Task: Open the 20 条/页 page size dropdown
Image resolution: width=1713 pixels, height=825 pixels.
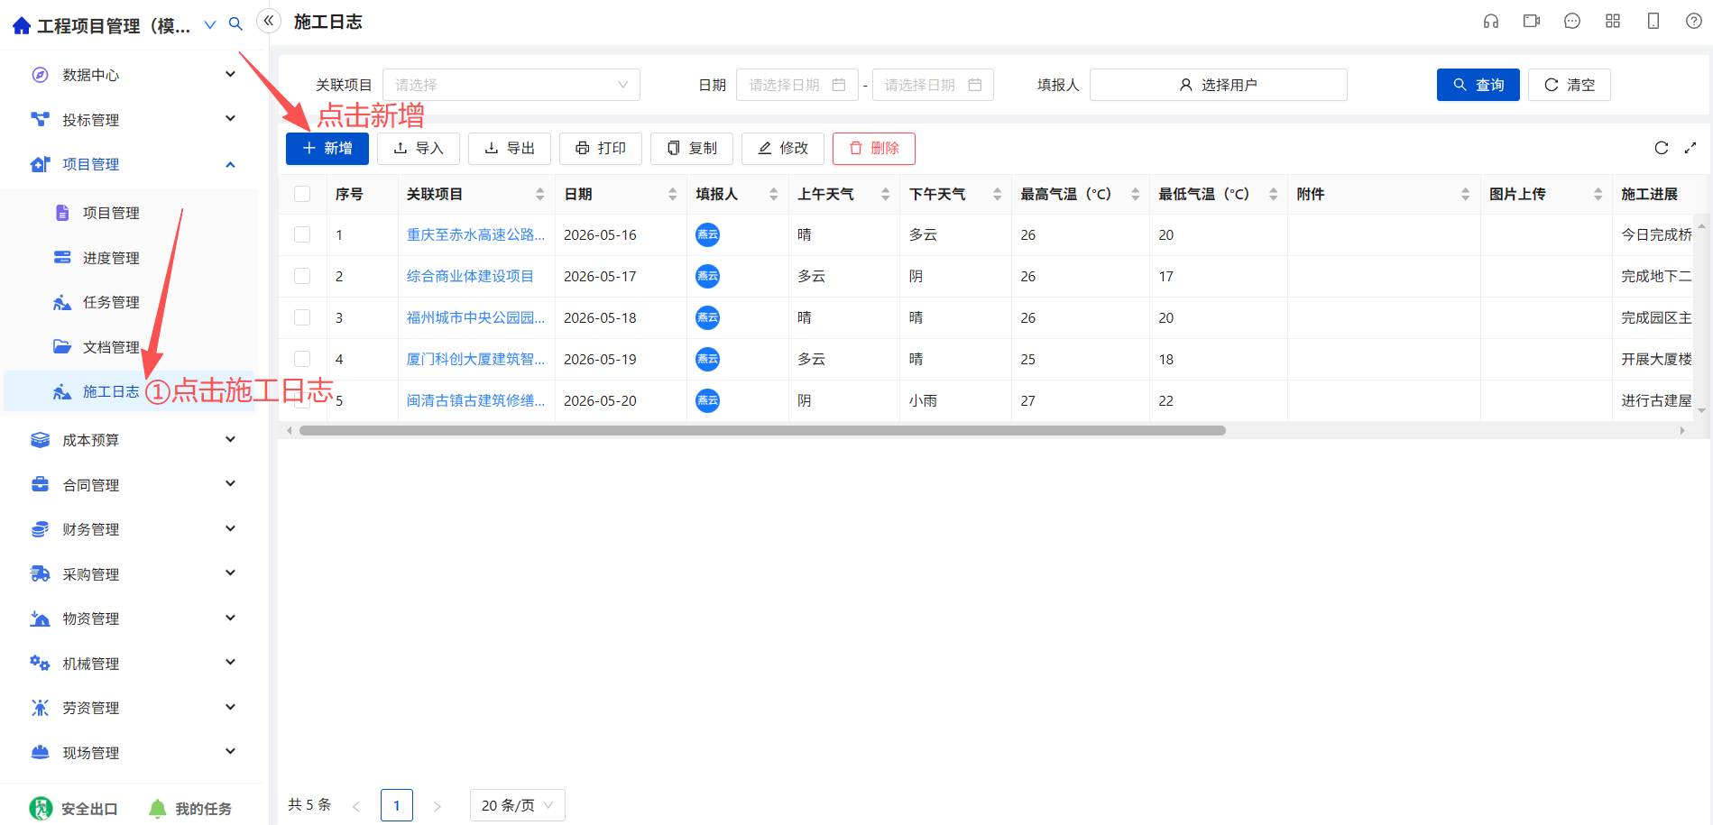Action: [518, 805]
